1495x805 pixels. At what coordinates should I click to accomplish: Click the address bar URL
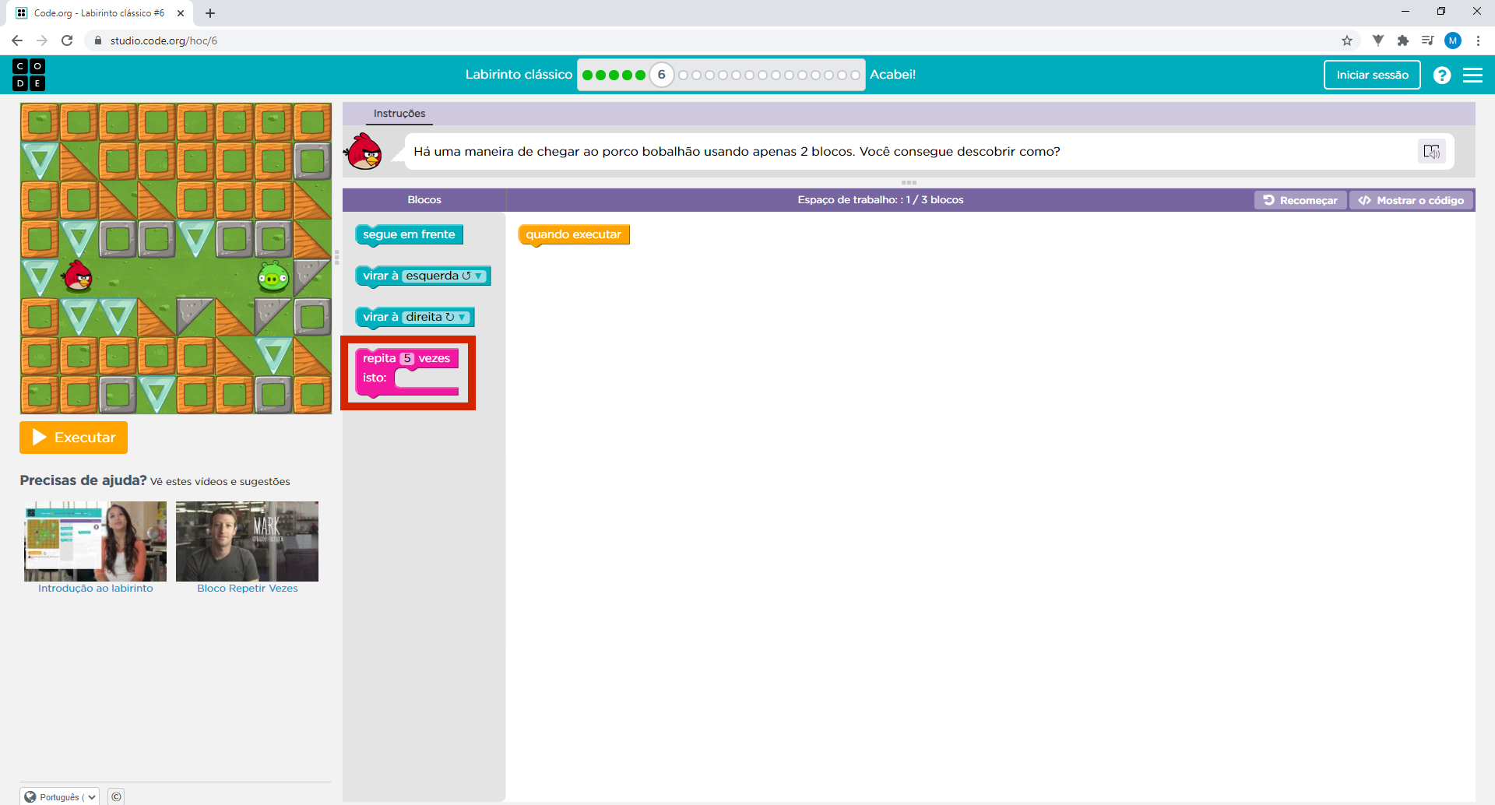coord(164,40)
